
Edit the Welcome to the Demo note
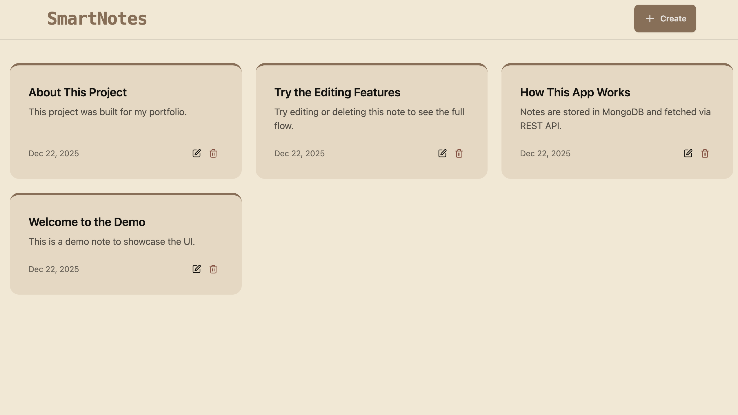point(197,269)
